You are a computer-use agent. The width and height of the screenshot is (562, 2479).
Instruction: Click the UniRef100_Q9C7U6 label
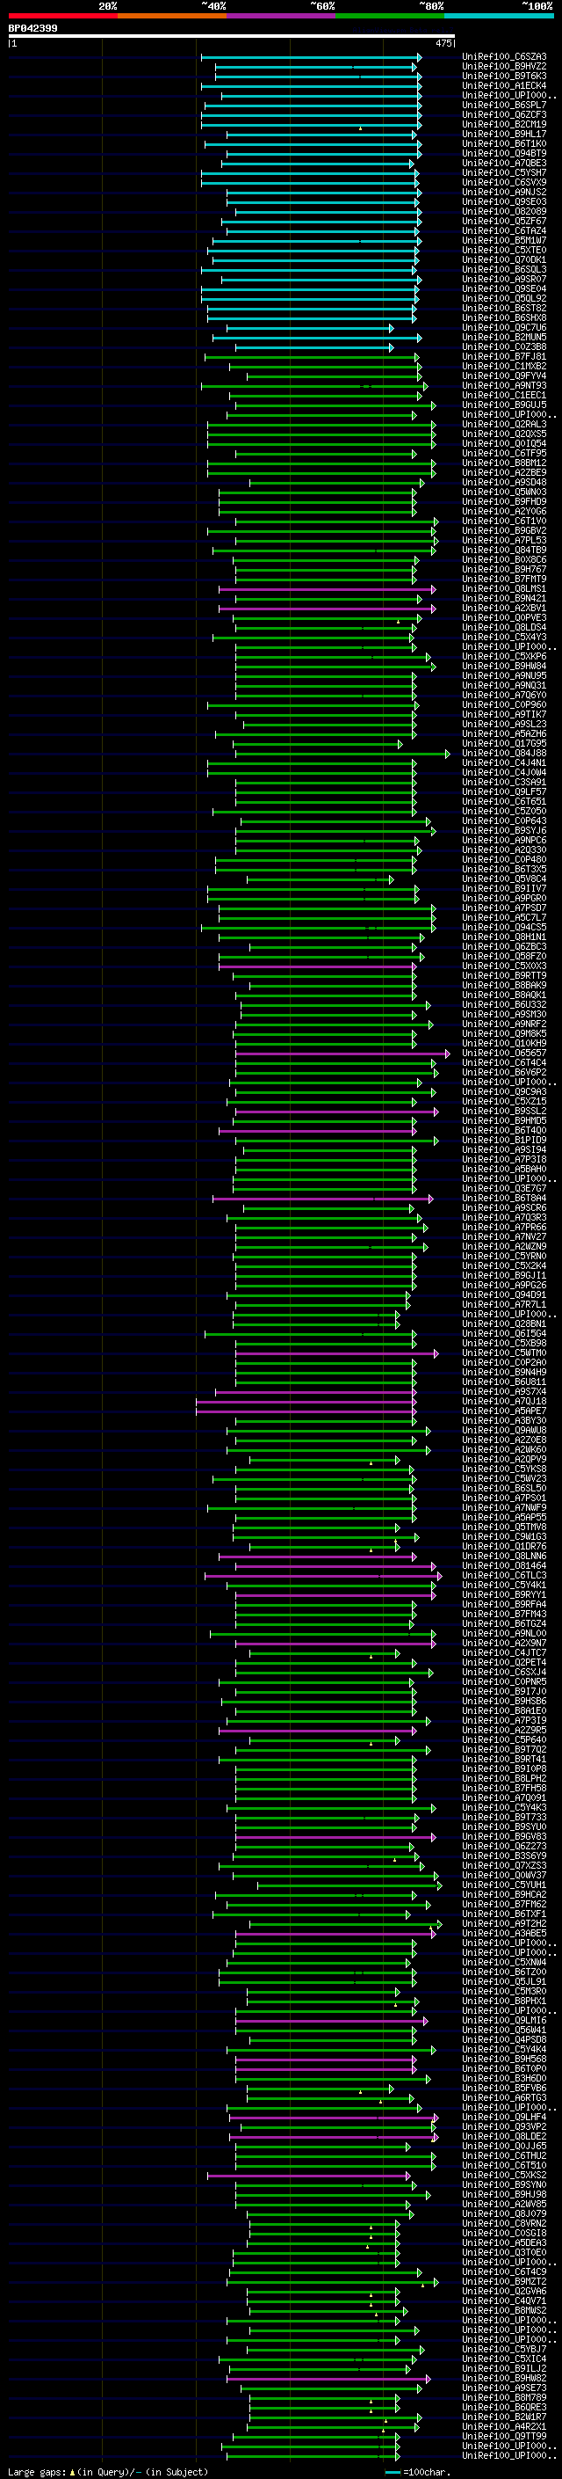[504, 327]
